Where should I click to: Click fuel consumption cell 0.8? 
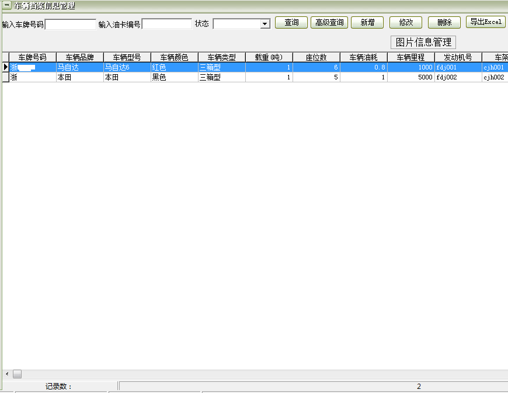click(x=364, y=67)
